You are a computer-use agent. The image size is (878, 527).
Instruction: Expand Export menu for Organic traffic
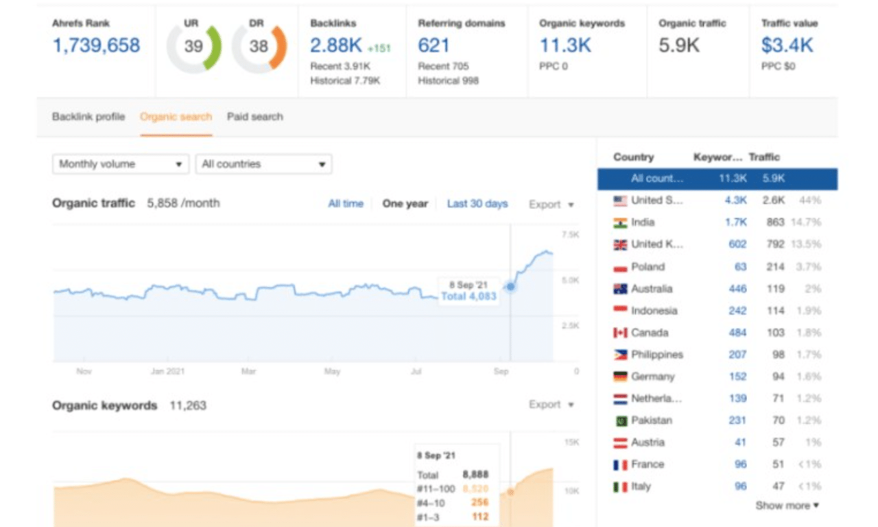551,204
